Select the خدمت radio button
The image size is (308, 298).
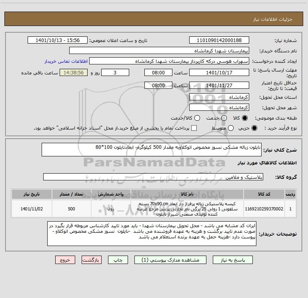pyautogui.click(x=224, y=118)
